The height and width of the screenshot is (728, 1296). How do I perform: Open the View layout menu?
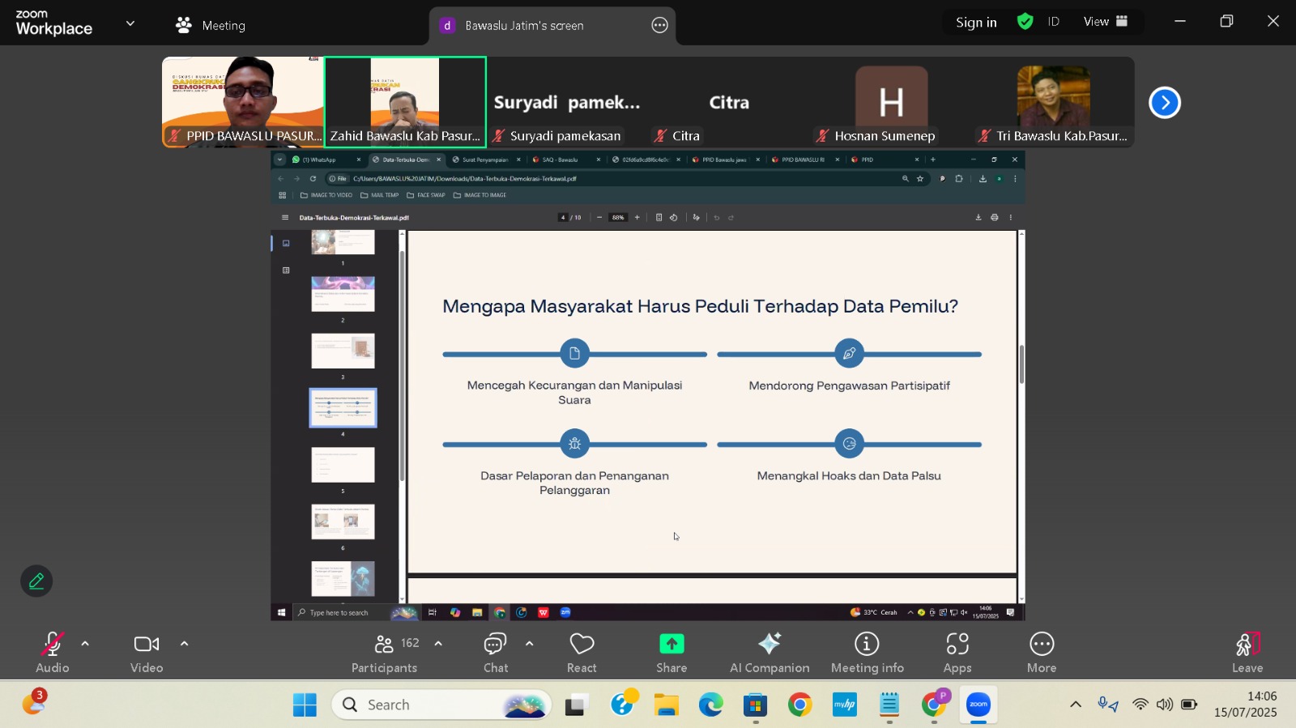(1105, 22)
